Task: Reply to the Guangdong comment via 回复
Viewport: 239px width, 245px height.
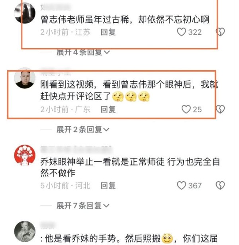Action: coord(108,110)
